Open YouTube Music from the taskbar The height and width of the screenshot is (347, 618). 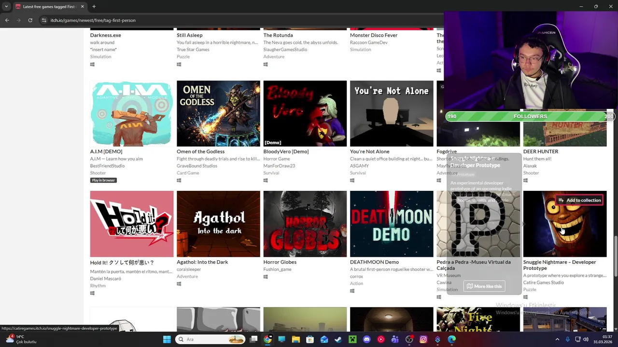point(381,339)
